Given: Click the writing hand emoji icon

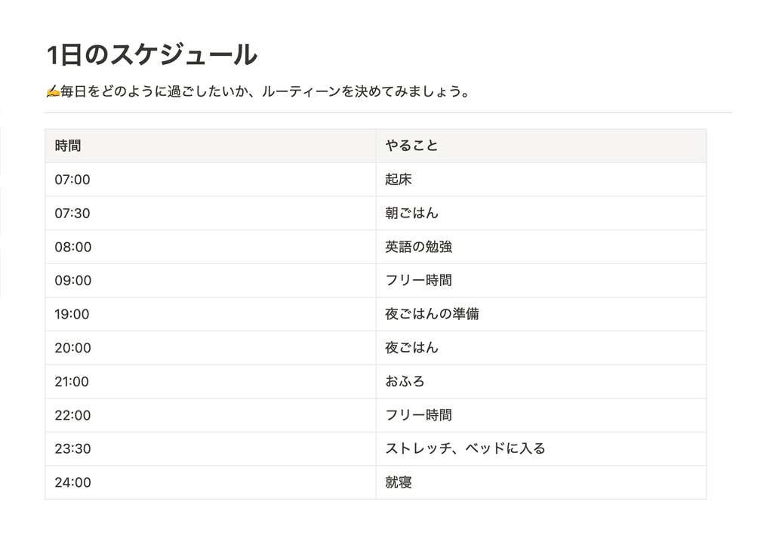Looking at the screenshot, I should click(x=53, y=91).
